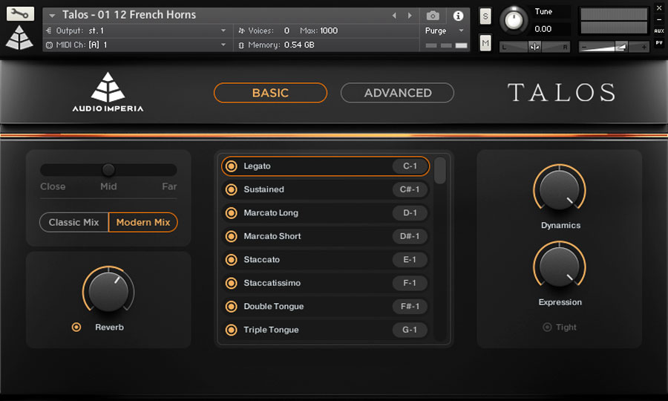This screenshot has height=401, width=668.
Task: Click the voices icon next to Voices
Action: [241, 30]
